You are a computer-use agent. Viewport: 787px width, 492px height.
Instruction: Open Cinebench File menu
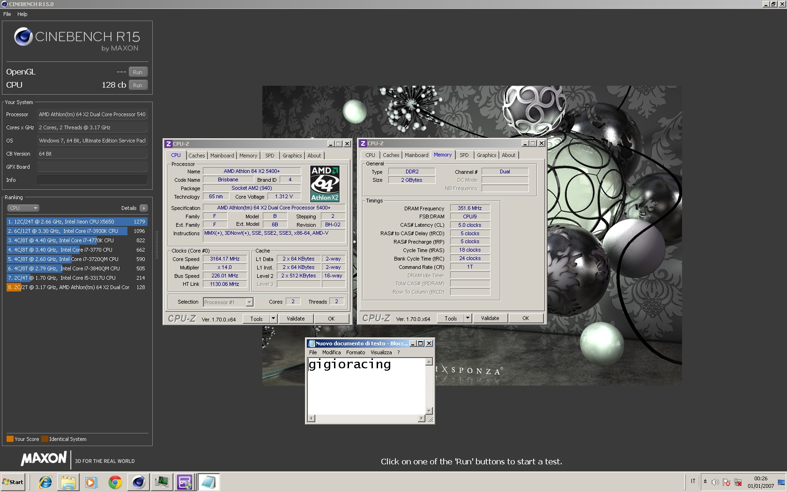(7, 14)
